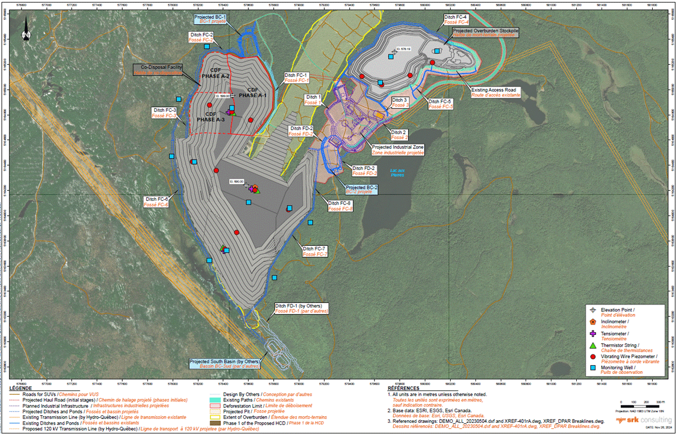Click the Vibrating Wire Piezometer red dot icon
This screenshot has width=677, height=435.
coord(592,357)
